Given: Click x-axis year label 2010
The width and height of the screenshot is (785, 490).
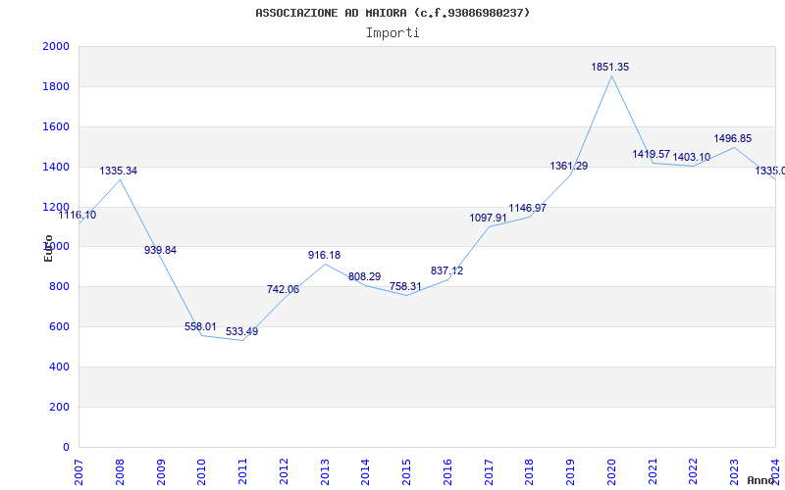Looking at the screenshot, I should pyautogui.click(x=201, y=472).
